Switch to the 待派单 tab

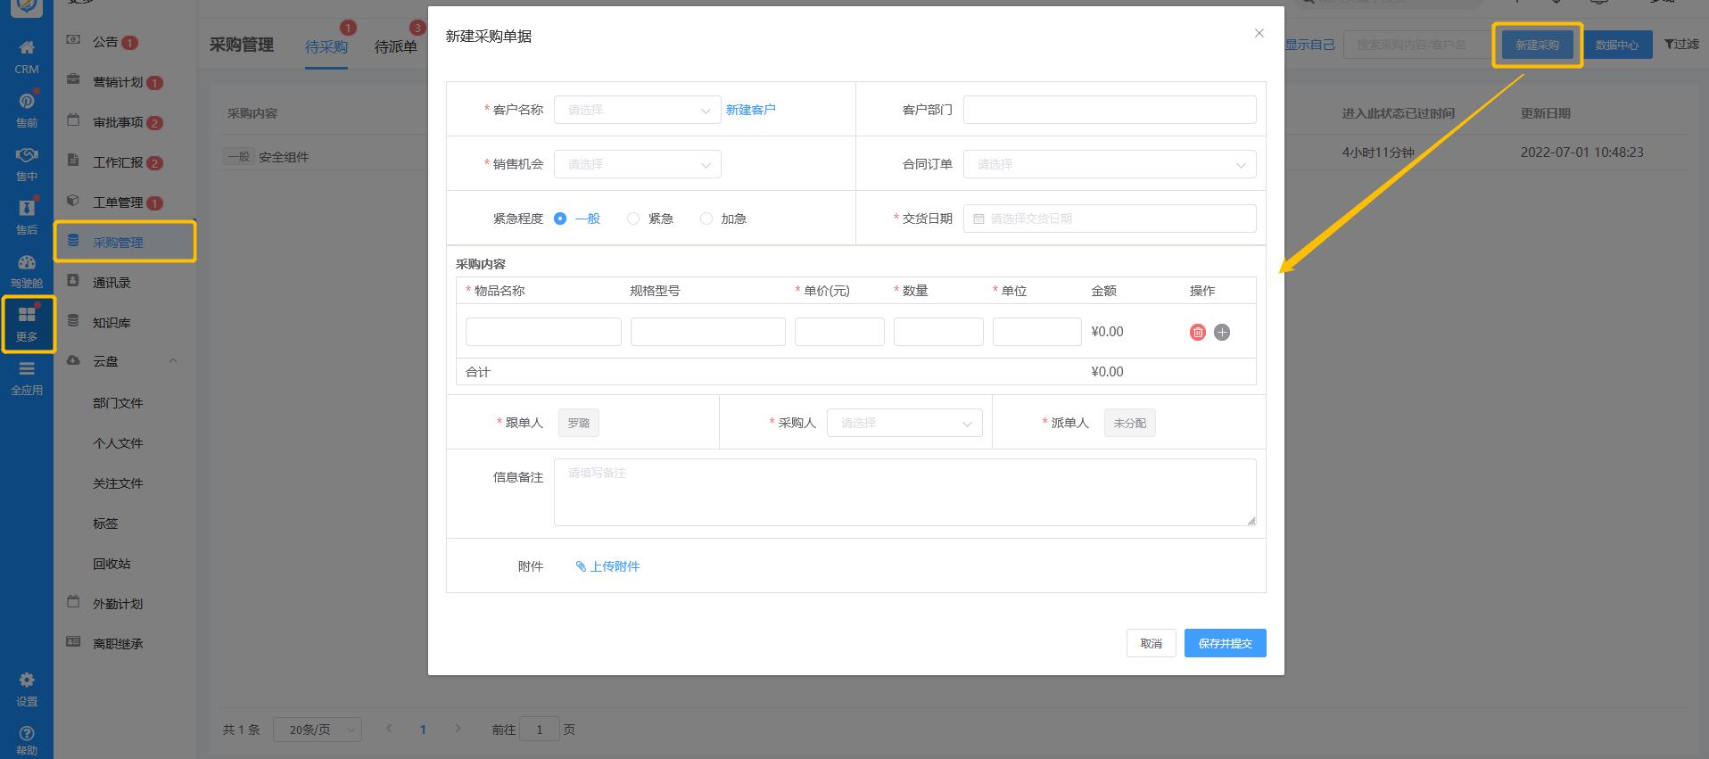pyautogui.click(x=396, y=46)
